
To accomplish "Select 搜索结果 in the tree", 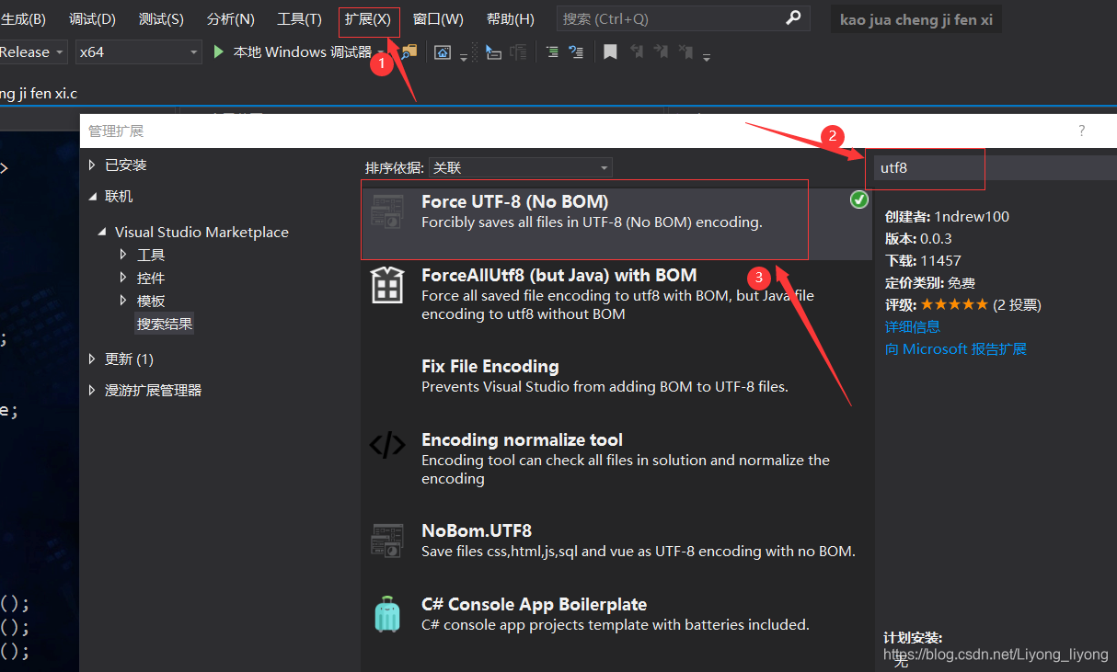I will tap(165, 324).
